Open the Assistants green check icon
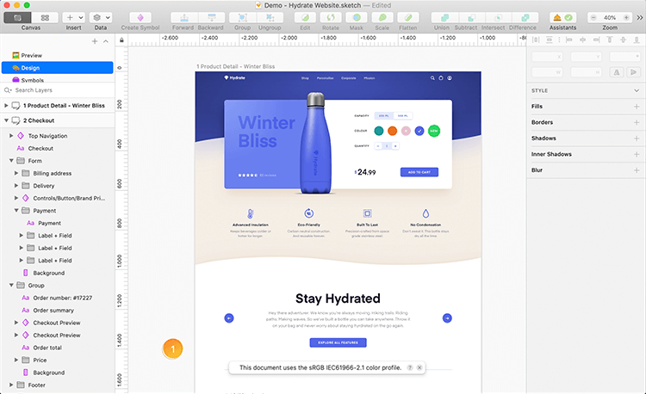The height and width of the screenshot is (394, 646). point(568,18)
